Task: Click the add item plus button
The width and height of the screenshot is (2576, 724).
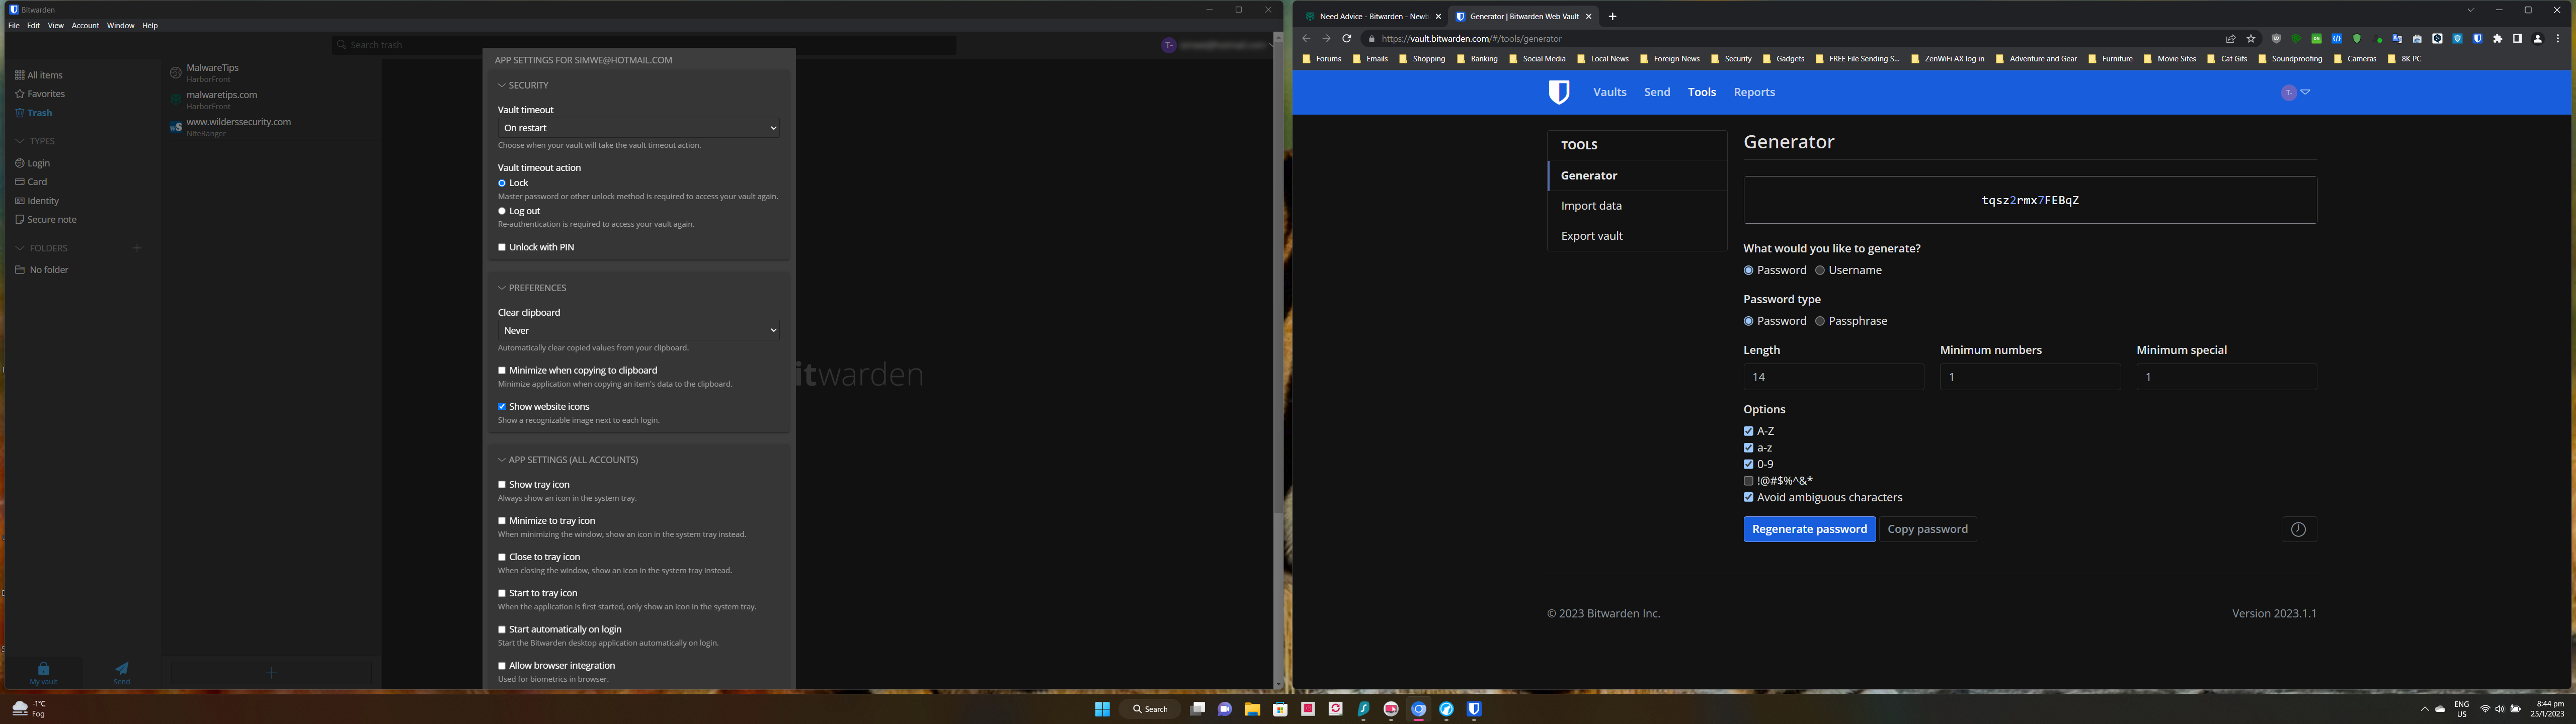Action: pyautogui.click(x=271, y=673)
